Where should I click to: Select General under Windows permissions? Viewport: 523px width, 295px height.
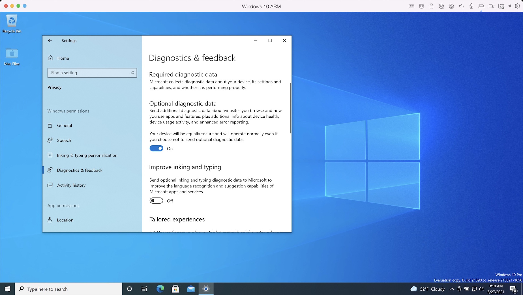[x=65, y=126]
